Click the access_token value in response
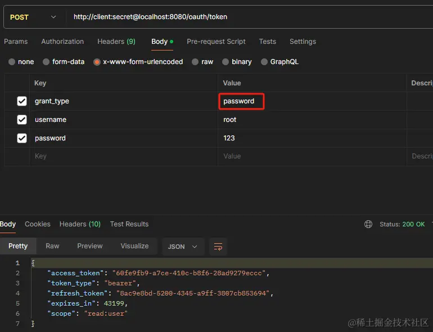 click(189, 273)
